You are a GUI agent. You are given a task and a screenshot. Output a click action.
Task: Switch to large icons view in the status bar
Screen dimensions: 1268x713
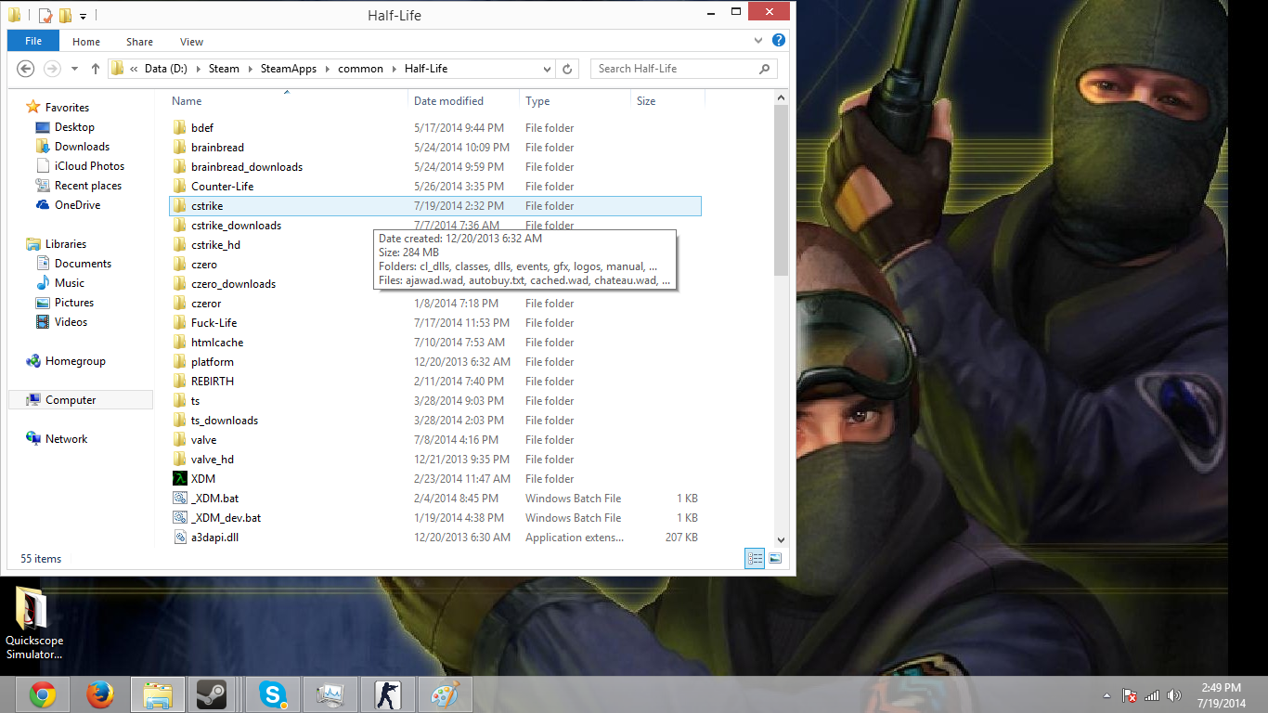pos(775,559)
